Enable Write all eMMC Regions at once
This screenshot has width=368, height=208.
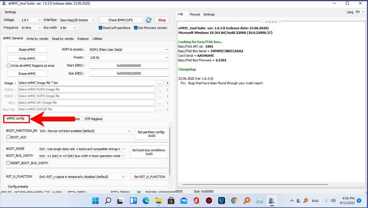click(9, 66)
